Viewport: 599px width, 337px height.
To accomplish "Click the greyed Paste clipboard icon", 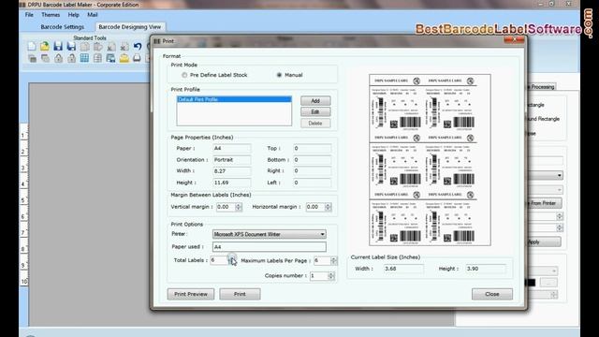I will point(97,47).
